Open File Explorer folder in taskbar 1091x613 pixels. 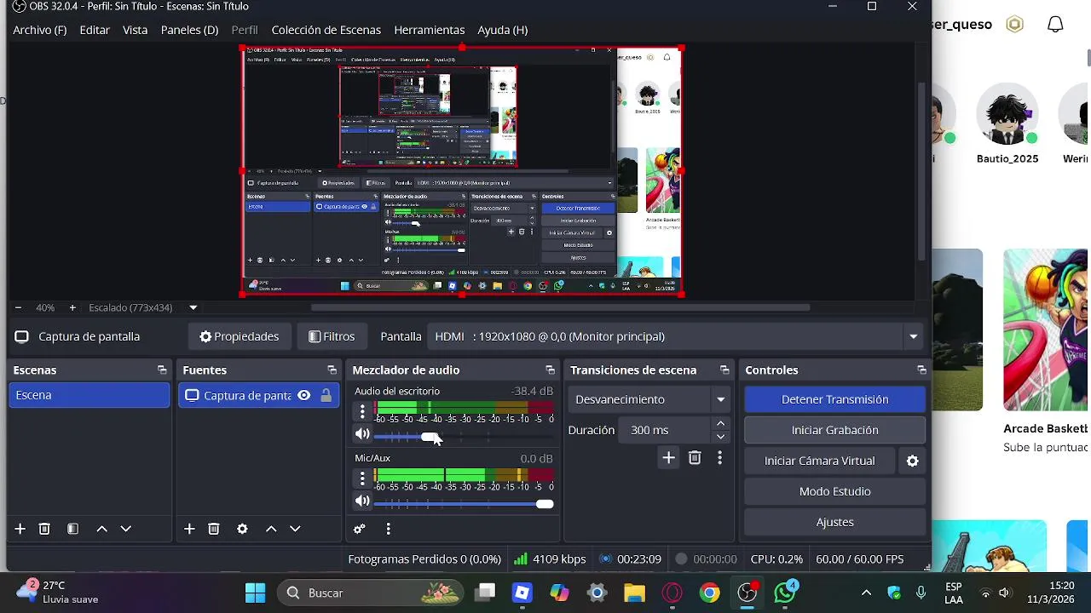click(x=634, y=593)
